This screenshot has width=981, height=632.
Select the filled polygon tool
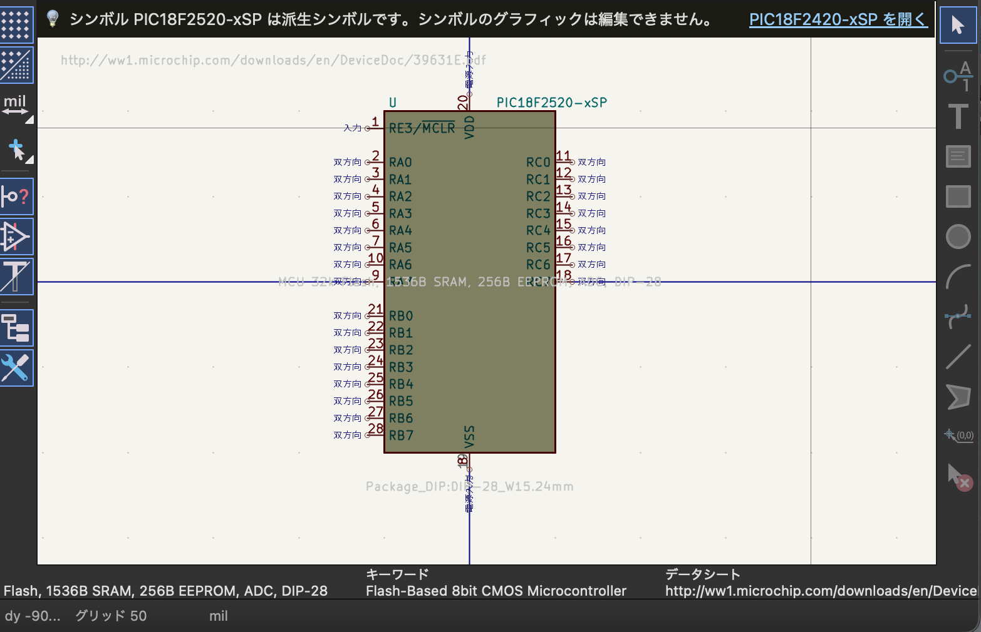(x=958, y=397)
